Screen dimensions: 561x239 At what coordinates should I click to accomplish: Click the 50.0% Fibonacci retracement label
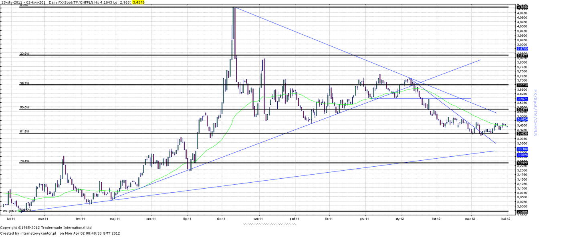click(24, 108)
